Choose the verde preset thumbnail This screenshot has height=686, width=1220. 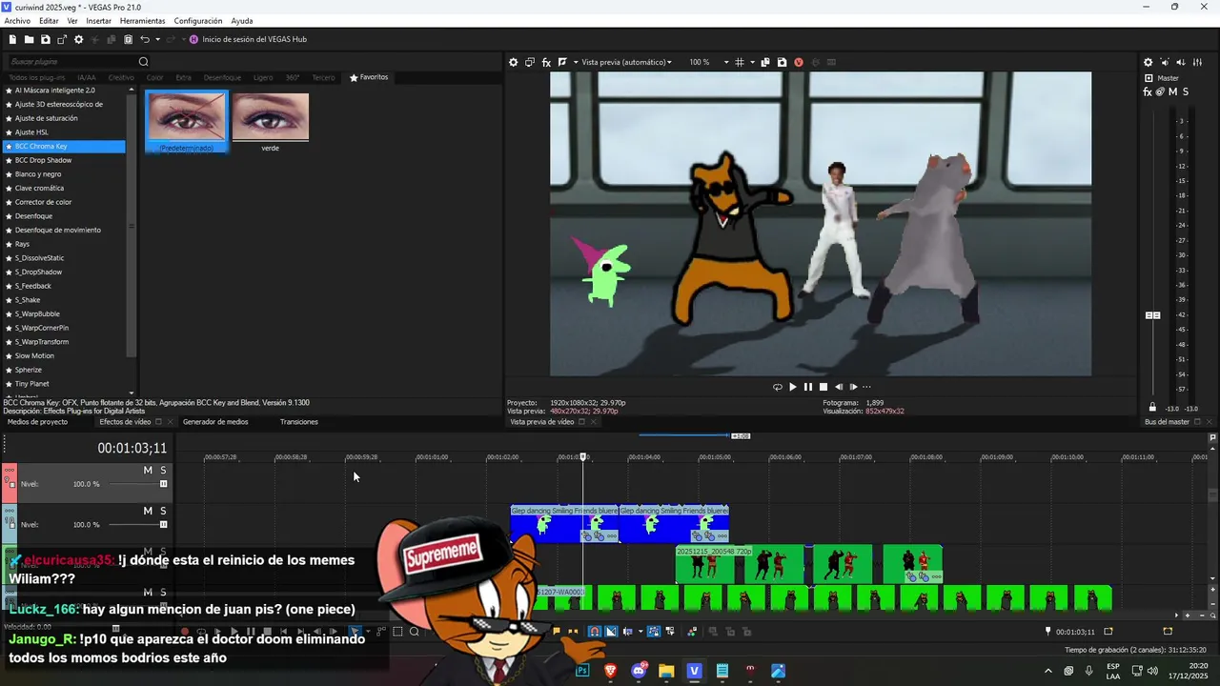point(271,121)
